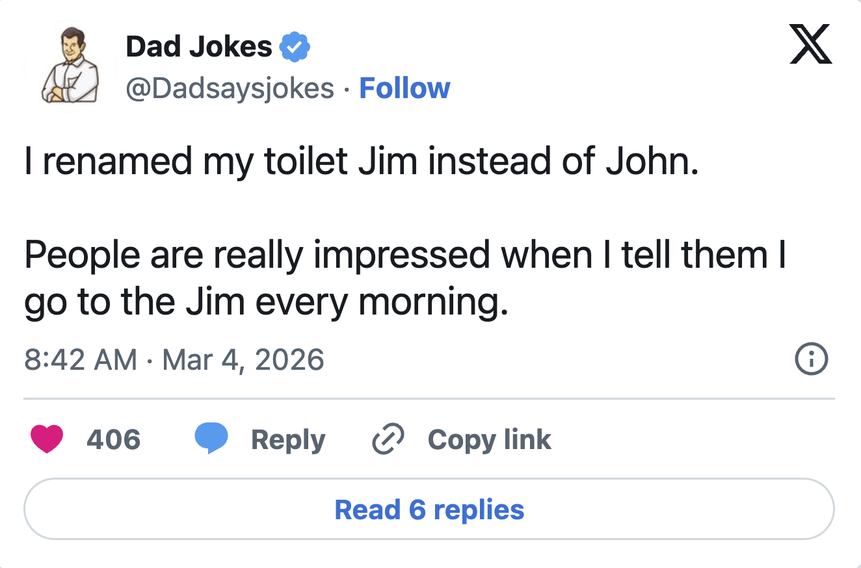Screen dimensions: 861x568
Task: Click the copy link chain icon
Action: 387,439
